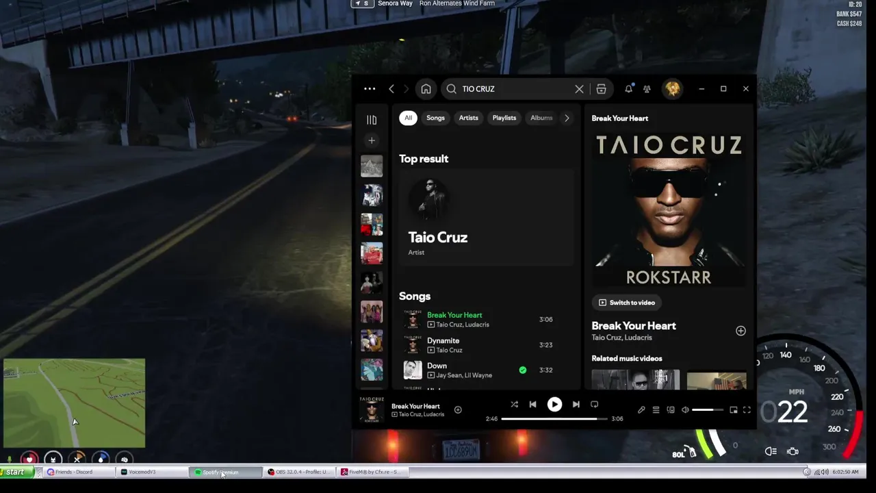Viewport: 876px width, 493px height.
Task: Toggle shuffle in player bar
Action: tap(514, 405)
